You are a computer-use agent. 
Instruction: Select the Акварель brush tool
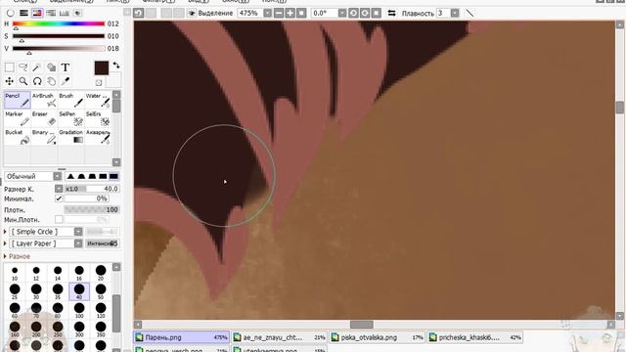pos(98,137)
